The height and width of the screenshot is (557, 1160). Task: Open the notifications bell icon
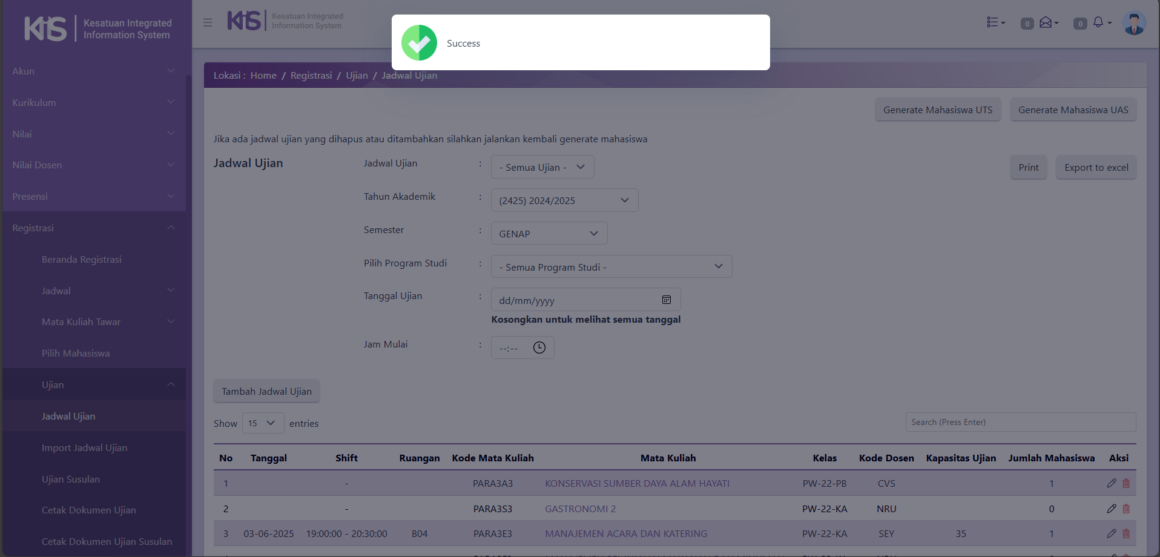pyautogui.click(x=1099, y=22)
